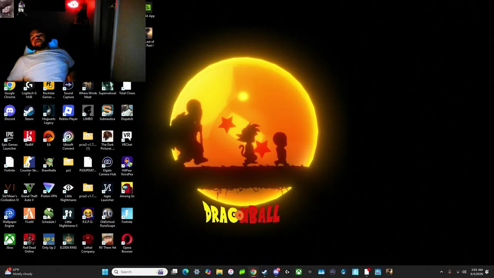Open Microsoft Edge from taskbar
494x278 pixels.
(186, 272)
